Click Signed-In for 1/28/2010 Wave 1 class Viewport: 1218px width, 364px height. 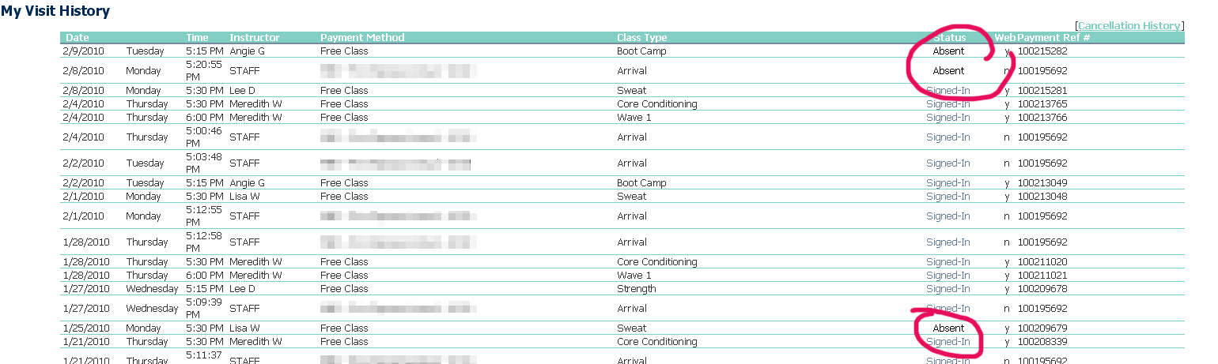(x=948, y=276)
